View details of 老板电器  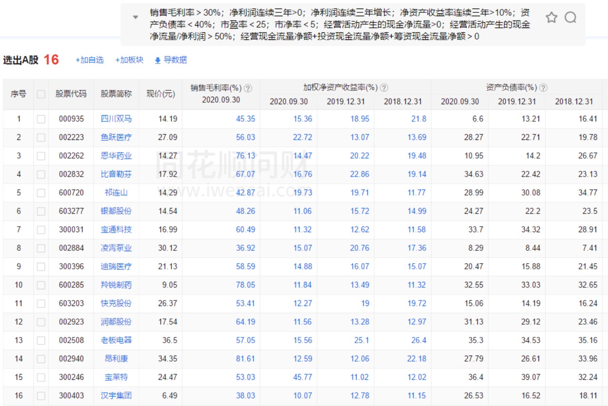click(117, 340)
